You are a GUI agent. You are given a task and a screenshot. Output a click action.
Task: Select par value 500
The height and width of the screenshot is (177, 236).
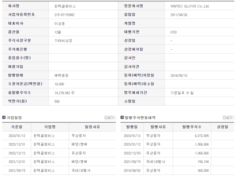coord(57,102)
